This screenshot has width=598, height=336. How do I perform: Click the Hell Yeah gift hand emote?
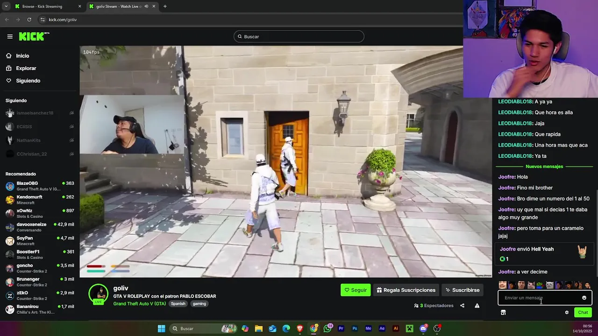(583, 252)
